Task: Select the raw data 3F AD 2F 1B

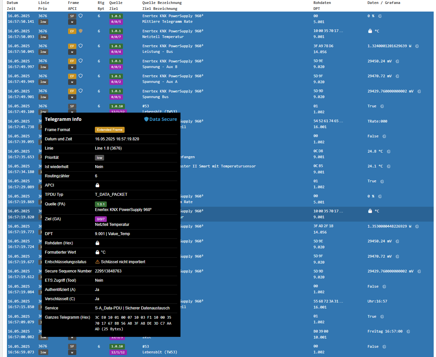Action: tap(323, 226)
